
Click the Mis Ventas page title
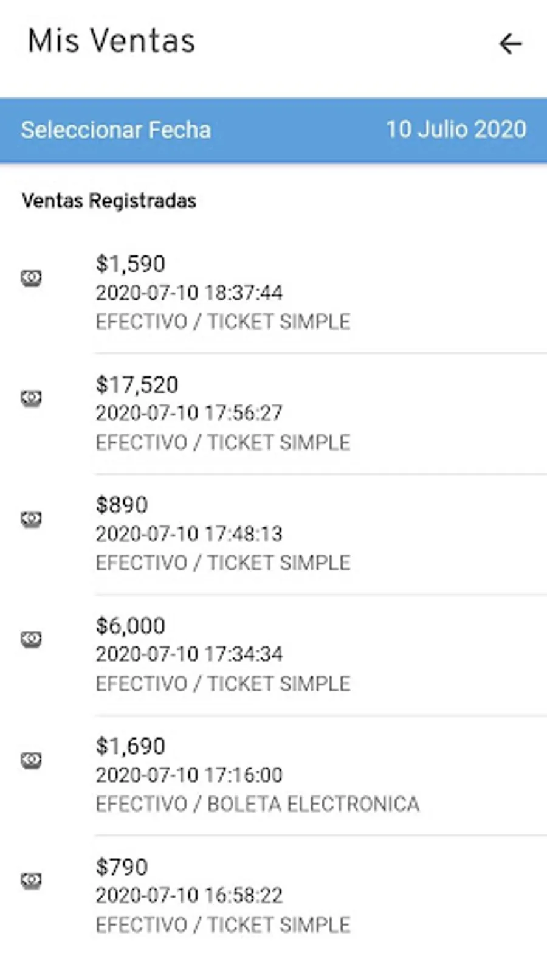111,41
